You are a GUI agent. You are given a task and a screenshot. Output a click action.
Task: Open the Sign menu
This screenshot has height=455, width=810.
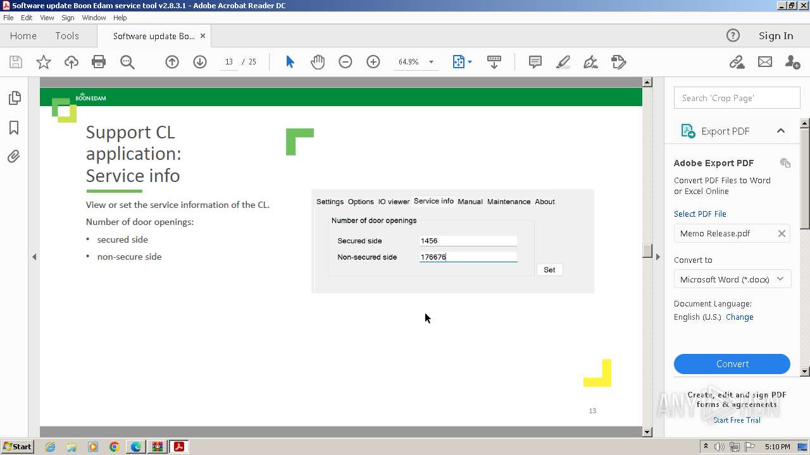[x=68, y=18]
